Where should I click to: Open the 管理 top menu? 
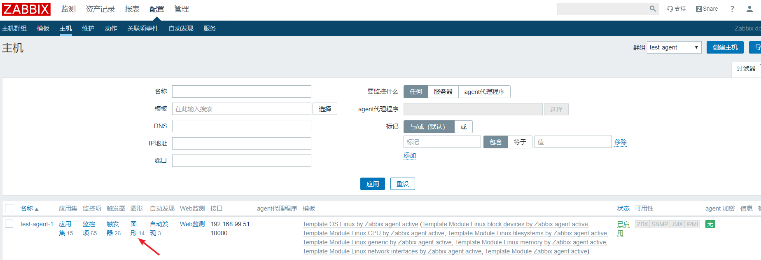[181, 9]
